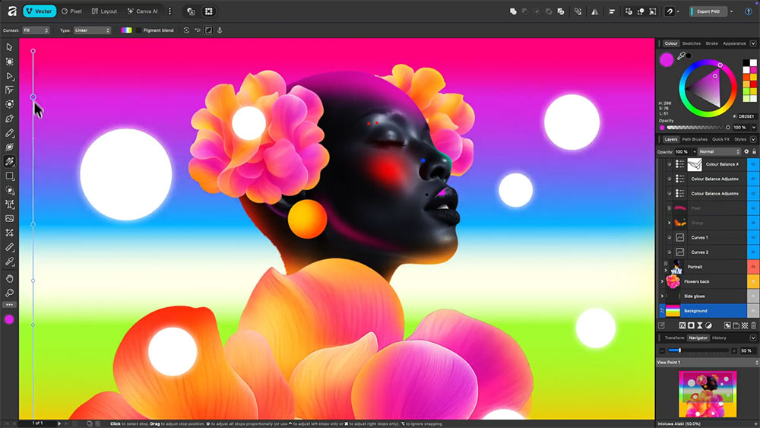Expand the Side glows layer
760x428 pixels.
[662, 296]
